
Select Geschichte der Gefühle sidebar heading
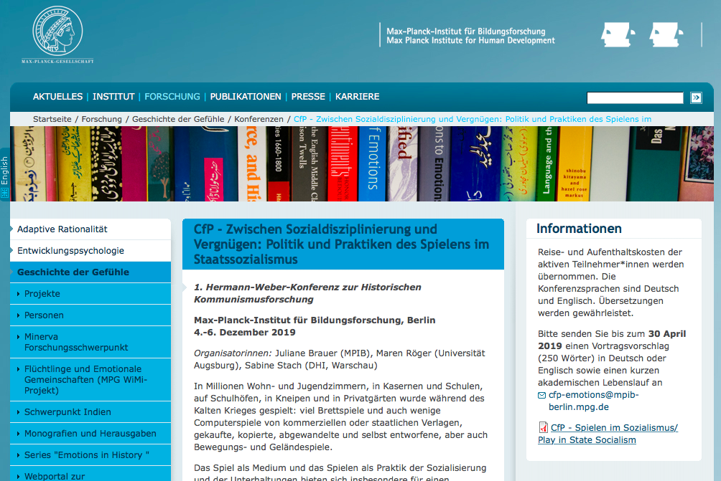(x=90, y=272)
